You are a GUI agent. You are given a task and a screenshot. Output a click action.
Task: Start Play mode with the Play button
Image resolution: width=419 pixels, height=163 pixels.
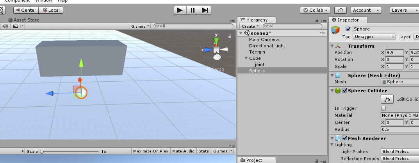pos(180,10)
